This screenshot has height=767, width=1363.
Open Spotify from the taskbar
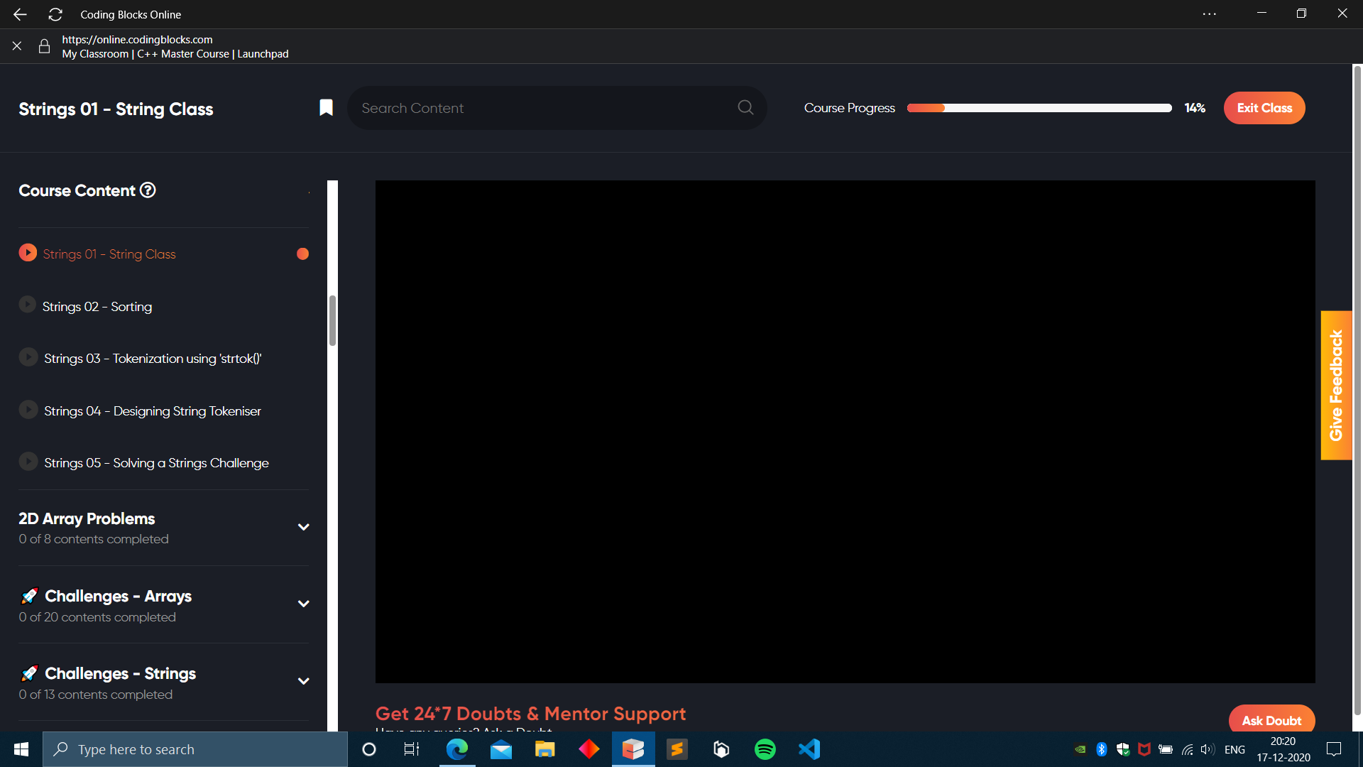click(x=765, y=749)
